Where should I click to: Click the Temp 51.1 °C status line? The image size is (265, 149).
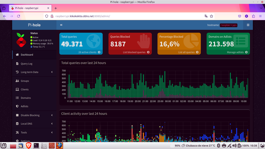coord(38,47)
